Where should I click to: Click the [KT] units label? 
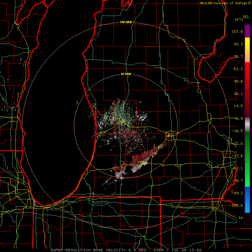(x=239, y=19)
